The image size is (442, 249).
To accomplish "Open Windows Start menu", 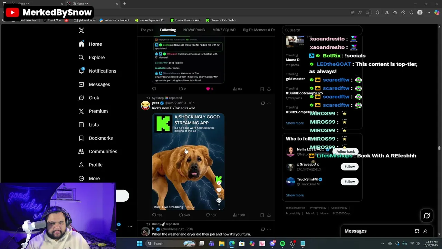I will point(140,243).
